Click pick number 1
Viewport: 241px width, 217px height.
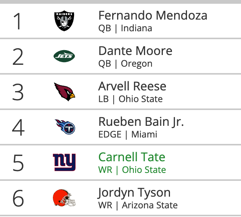pyautogui.click(x=18, y=21)
